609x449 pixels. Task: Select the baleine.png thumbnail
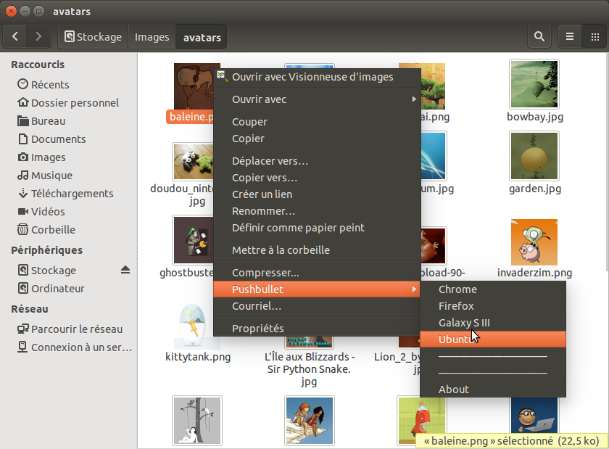click(194, 86)
